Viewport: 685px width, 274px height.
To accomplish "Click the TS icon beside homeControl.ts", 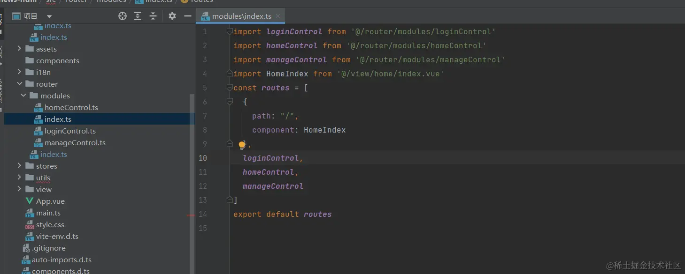I will coord(38,108).
